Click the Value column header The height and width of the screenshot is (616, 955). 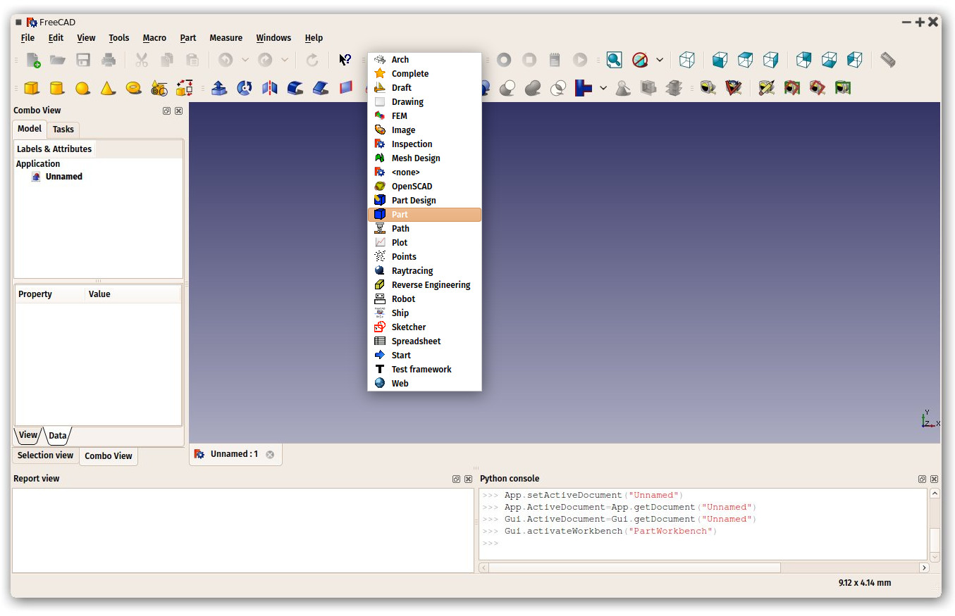click(133, 294)
